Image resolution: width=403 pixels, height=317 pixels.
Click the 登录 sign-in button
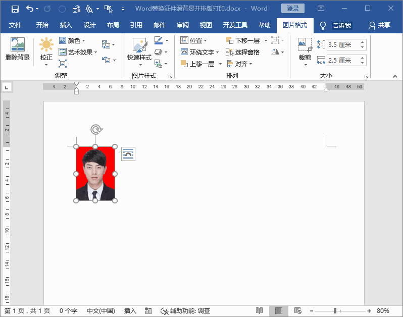coord(293,9)
